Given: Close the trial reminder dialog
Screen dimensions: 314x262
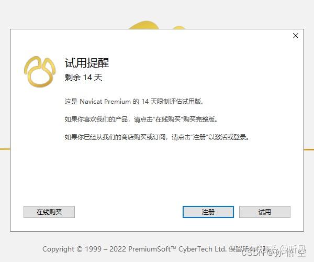Looking at the screenshot, I should click(x=296, y=36).
